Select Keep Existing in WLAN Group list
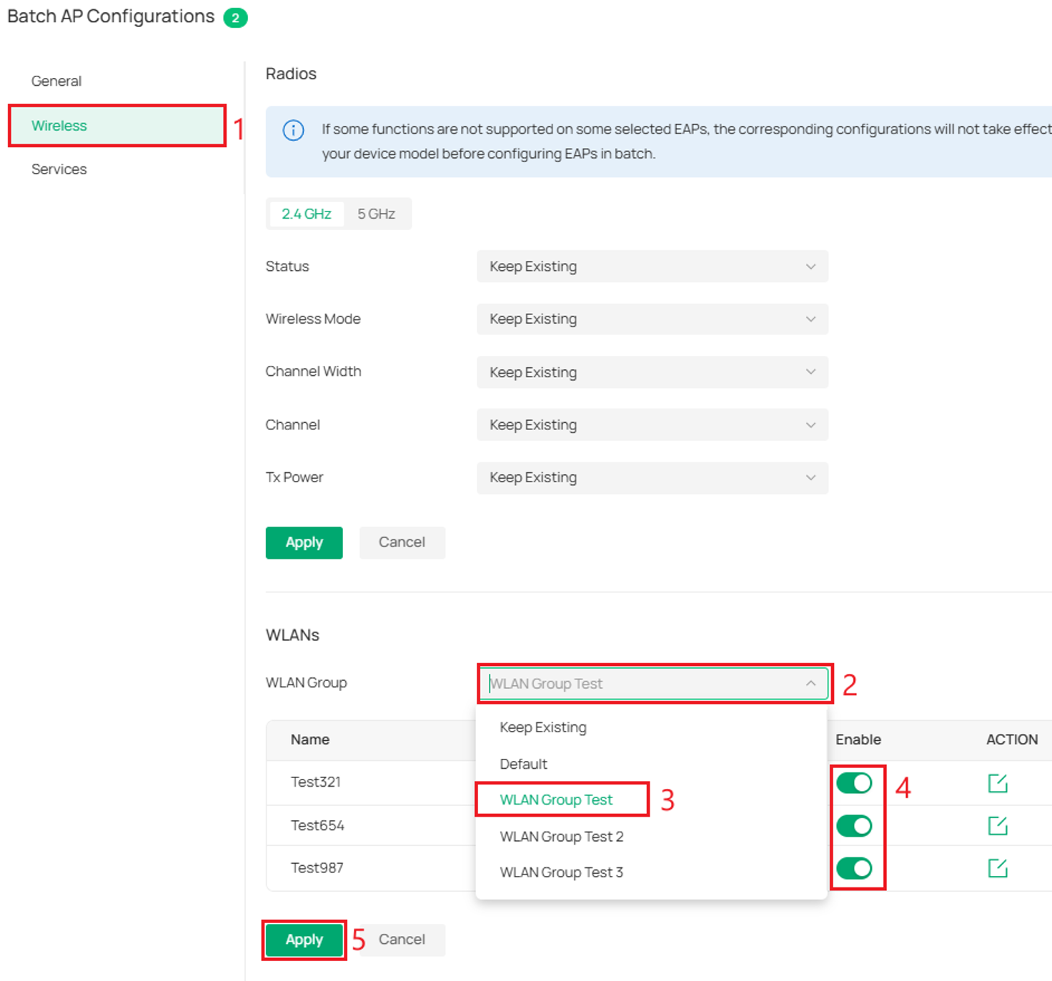Screen dimensions: 1052x981 (x=543, y=727)
